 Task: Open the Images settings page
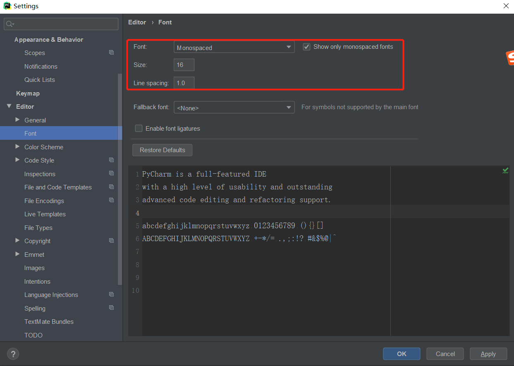tap(34, 268)
